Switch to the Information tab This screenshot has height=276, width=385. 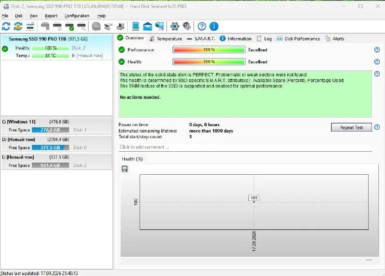tap(235, 39)
